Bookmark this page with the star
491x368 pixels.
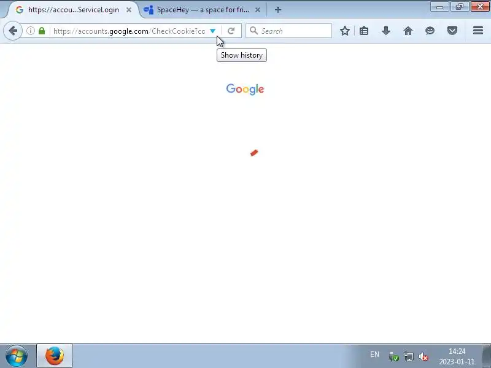pyautogui.click(x=345, y=31)
